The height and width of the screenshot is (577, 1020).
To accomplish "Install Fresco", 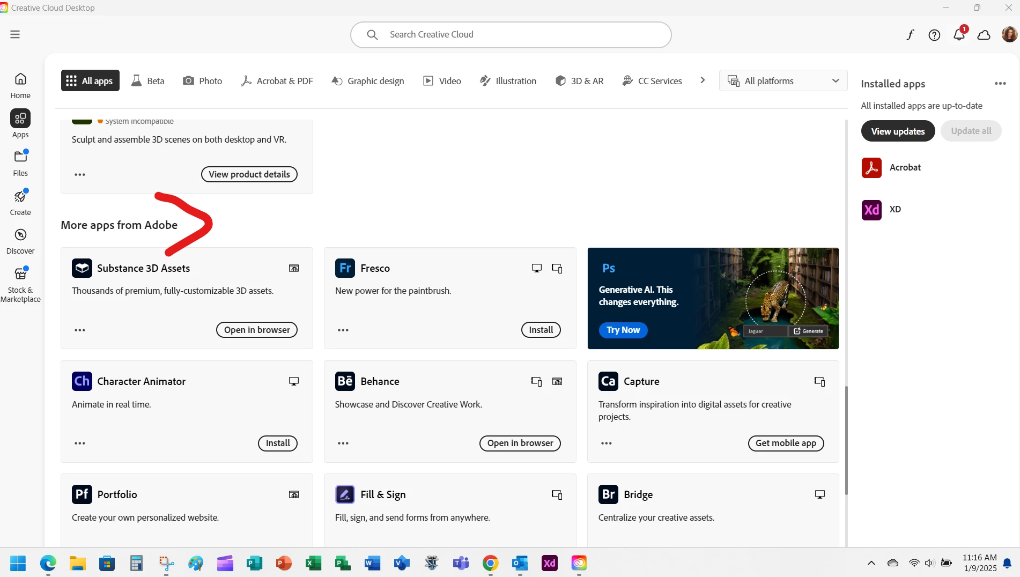I will click(541, 330).
